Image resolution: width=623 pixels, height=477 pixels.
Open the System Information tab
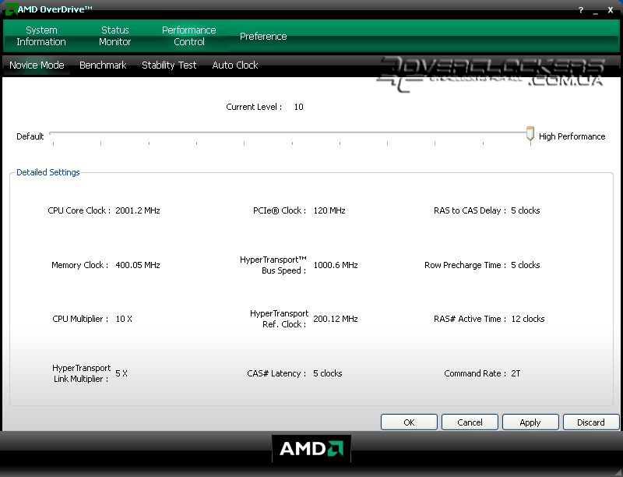coord(41,36)
